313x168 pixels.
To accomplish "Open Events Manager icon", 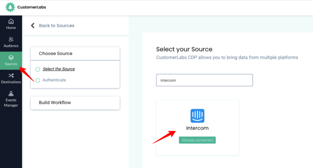I will click(x=11, y=94).
